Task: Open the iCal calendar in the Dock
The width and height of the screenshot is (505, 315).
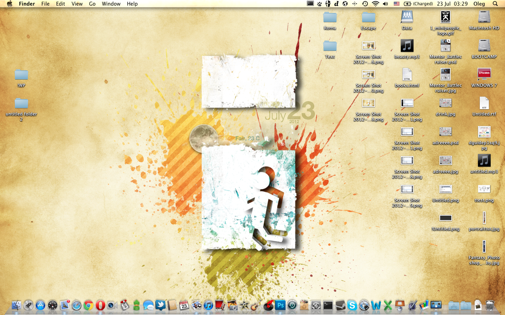Action: [x=184, y=305]
